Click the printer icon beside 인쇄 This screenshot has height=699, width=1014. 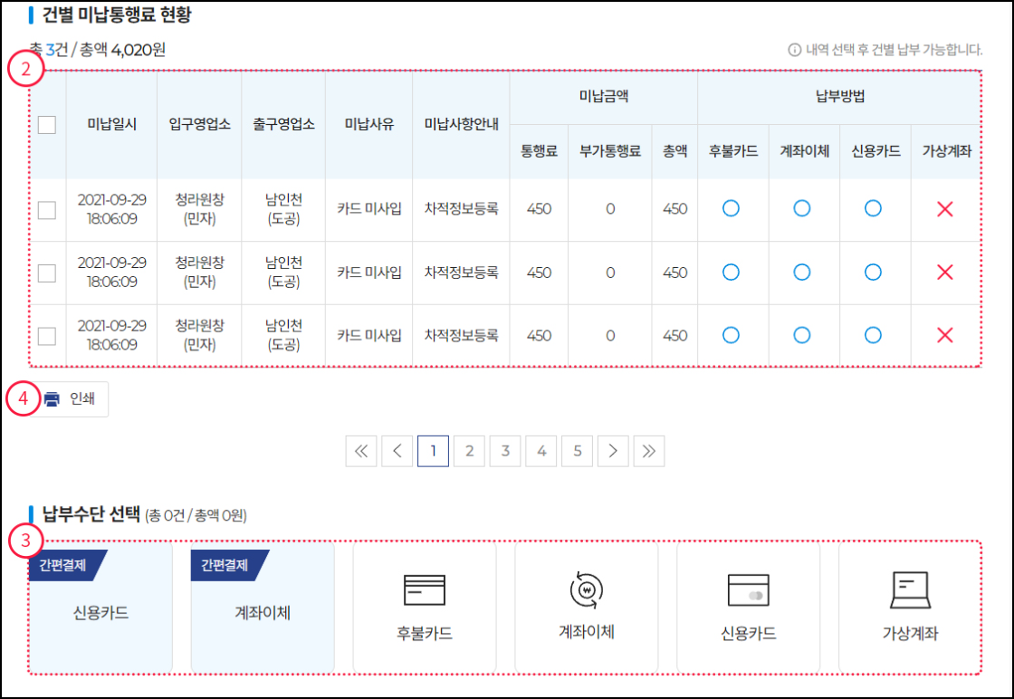point(51,398)
